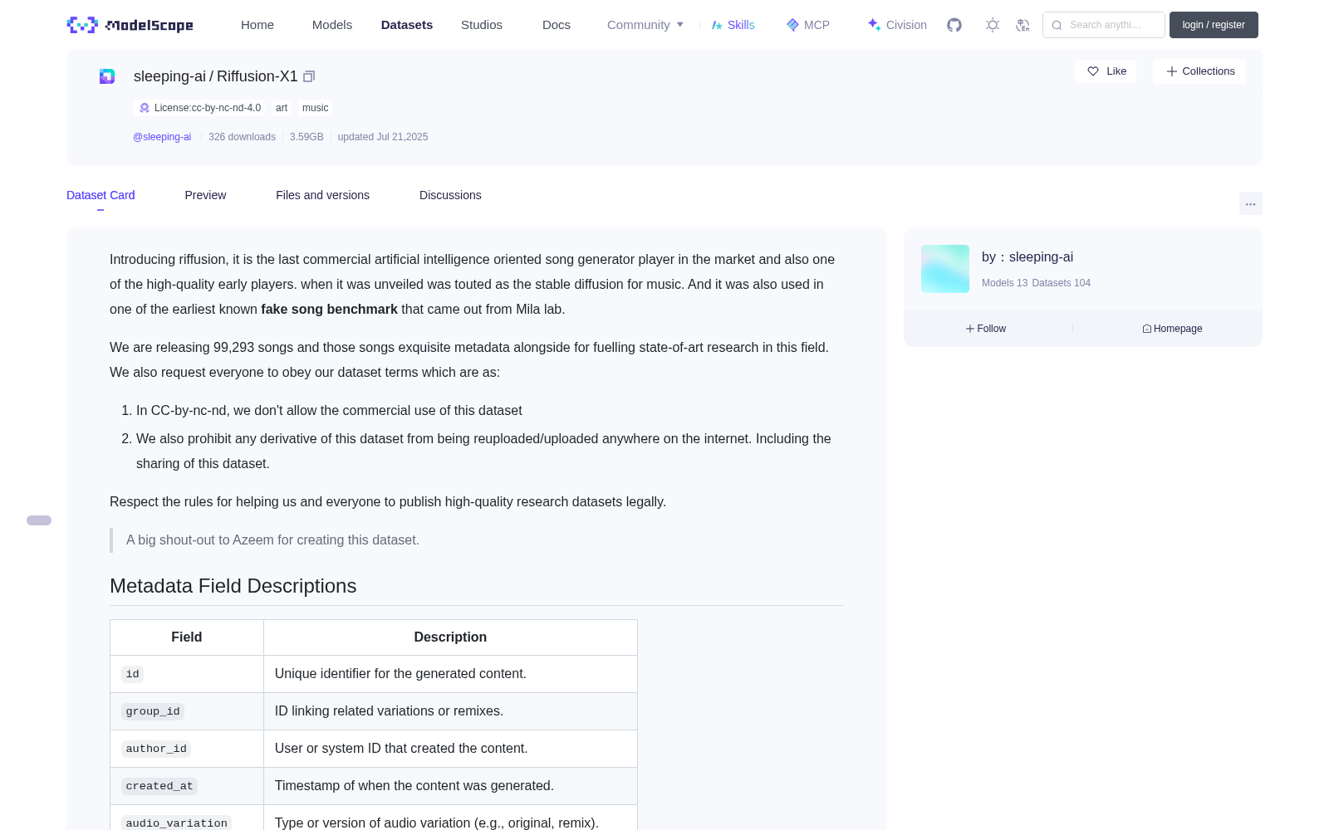Open the Discussions tab

pyautogui.click(x=450, y=195)
